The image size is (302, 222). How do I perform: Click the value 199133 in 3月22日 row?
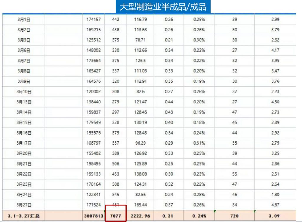93,174
